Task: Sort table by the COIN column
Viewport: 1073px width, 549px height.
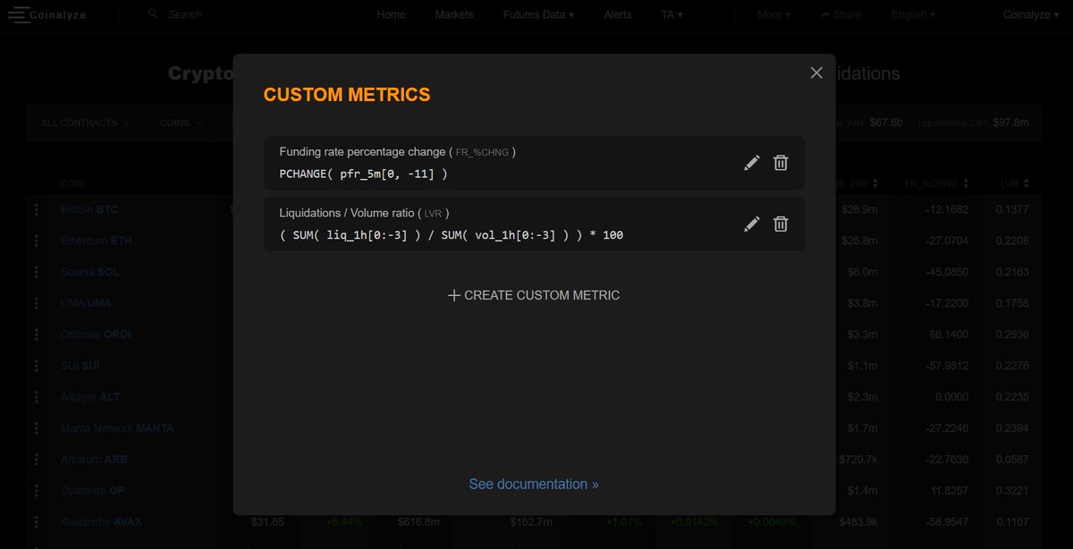Action: [x=72, y=183]
